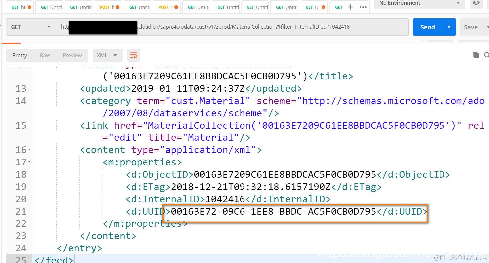The height and width of the screenshot is (263, 489).
Task: Open the XML format dropdown
Action: pos(108,55)
